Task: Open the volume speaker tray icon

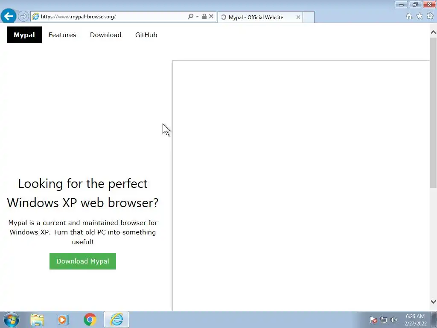Action: (394, 320)
